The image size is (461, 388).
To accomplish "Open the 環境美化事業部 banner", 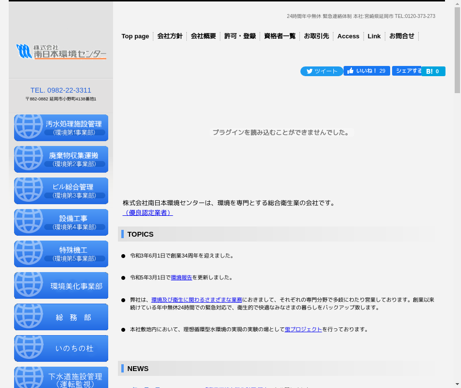I will (x=61, y=285).
